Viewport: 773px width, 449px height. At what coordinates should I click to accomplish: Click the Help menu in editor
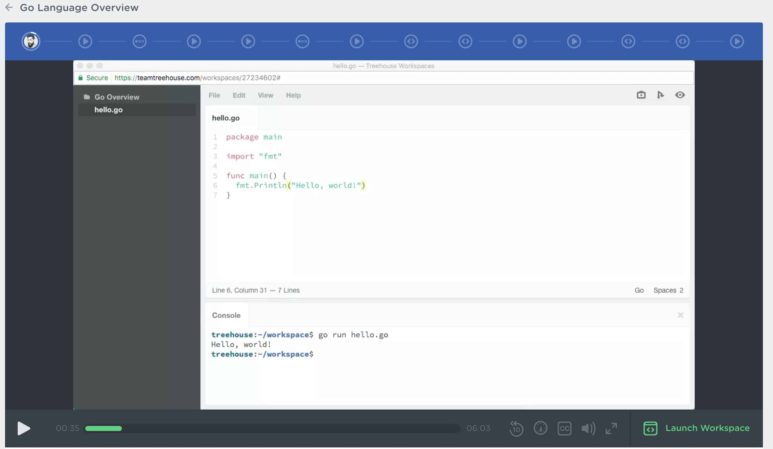(x=293, y=95)
